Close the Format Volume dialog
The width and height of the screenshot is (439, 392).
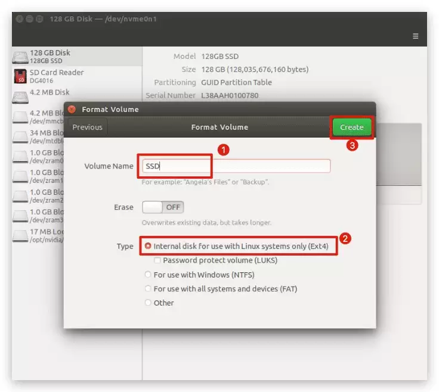[72, 110]
